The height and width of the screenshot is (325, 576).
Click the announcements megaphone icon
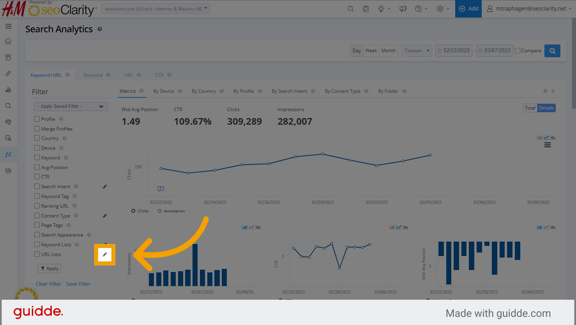tap(403, 9)
